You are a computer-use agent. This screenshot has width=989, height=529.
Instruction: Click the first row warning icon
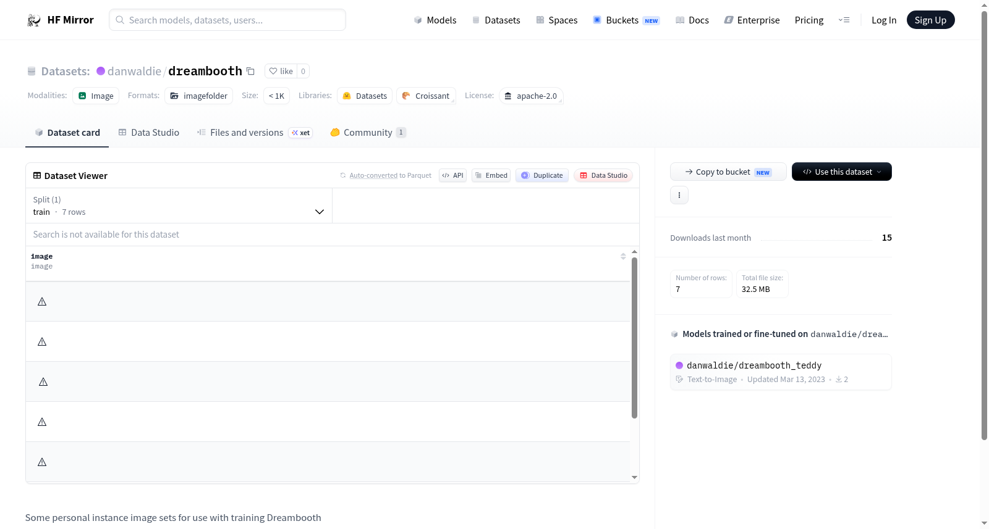[x=42, y=302]
